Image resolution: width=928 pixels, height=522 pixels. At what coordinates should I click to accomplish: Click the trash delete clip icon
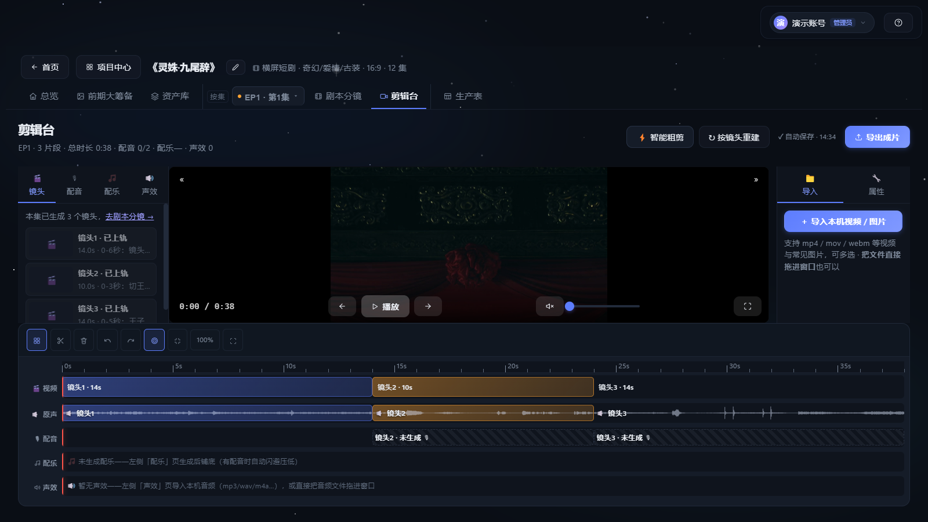tap(84, 340)
